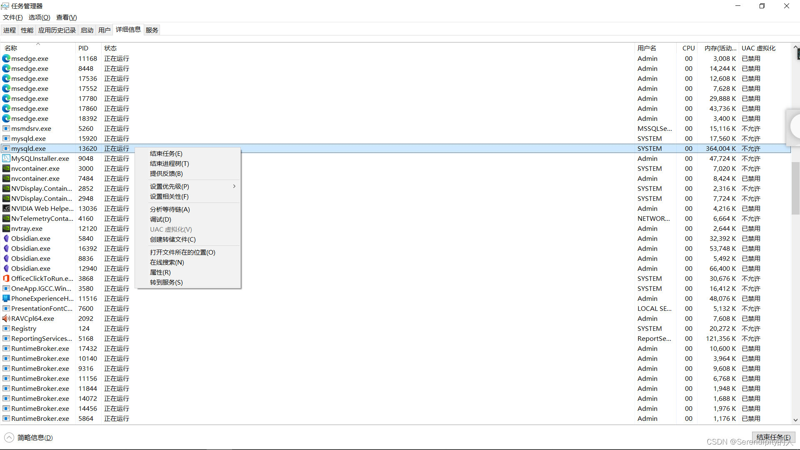Expand the Set priority submenu arrow
Viewport: 800px width, 450px height.
[x=234, y=186]
